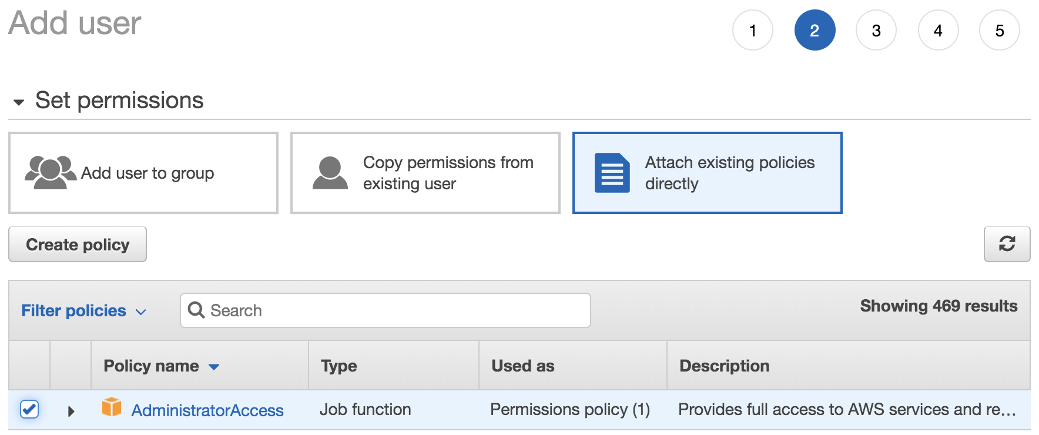Screen dimensions: 1039x435
Task: Click the orange AdministratorAccess box icon
Action: coord(112,407)
